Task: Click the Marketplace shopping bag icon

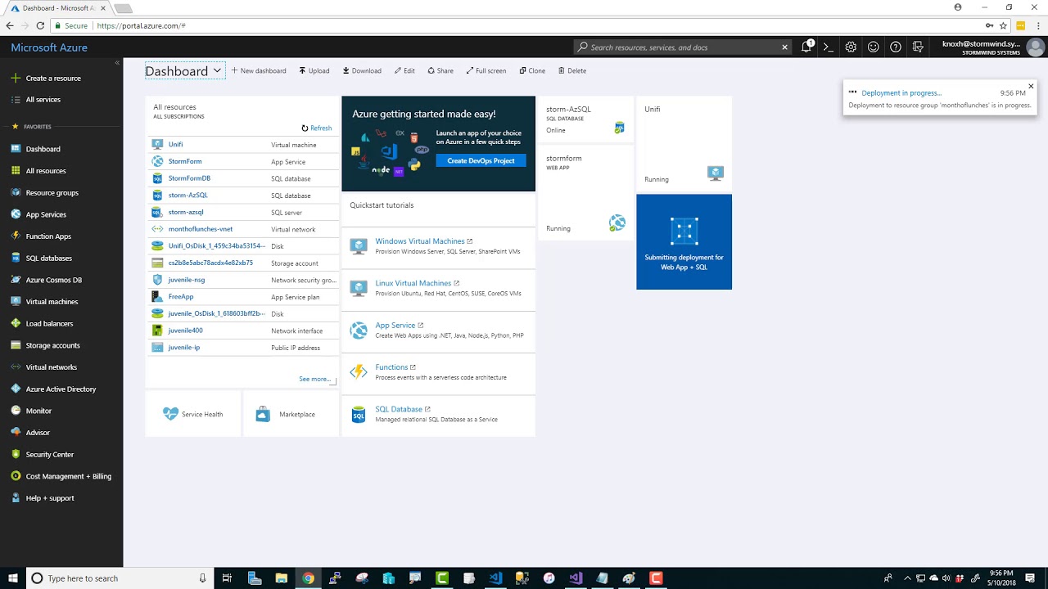Action: pos(263,414)
